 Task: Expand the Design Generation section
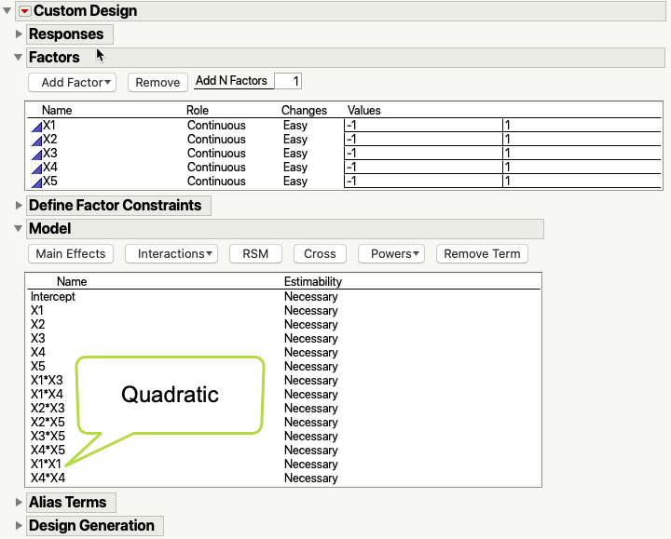(19, 526)
